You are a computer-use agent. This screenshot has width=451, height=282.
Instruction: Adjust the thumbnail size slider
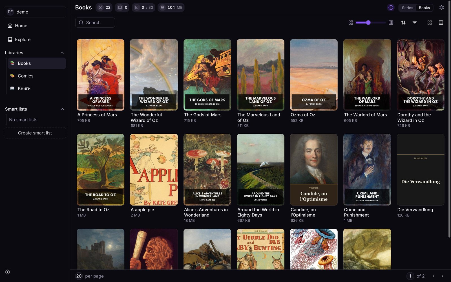tap(371, 23)
